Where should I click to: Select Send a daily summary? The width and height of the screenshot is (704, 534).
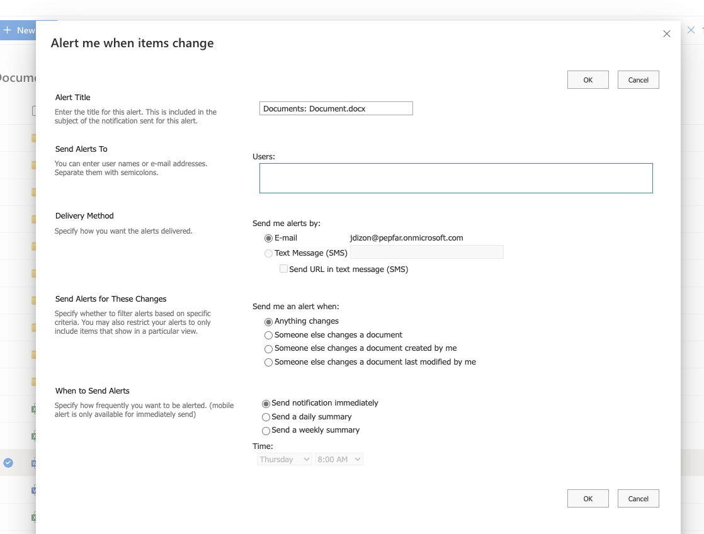[266, 417]
